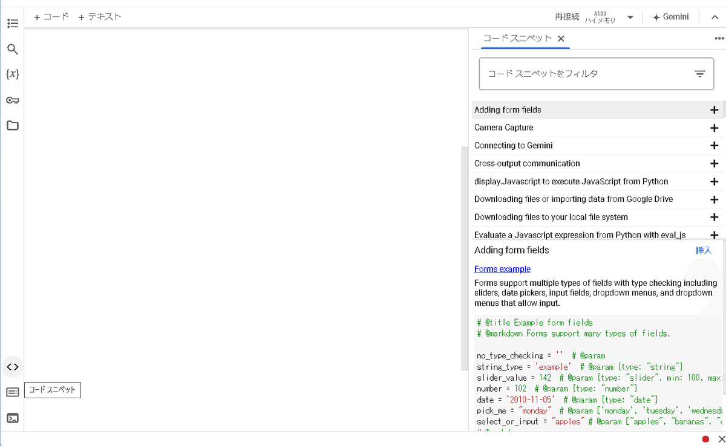Viewport: 726px width, 446px height.
Task: Open the Files browser panel
Action: (13, 125)
